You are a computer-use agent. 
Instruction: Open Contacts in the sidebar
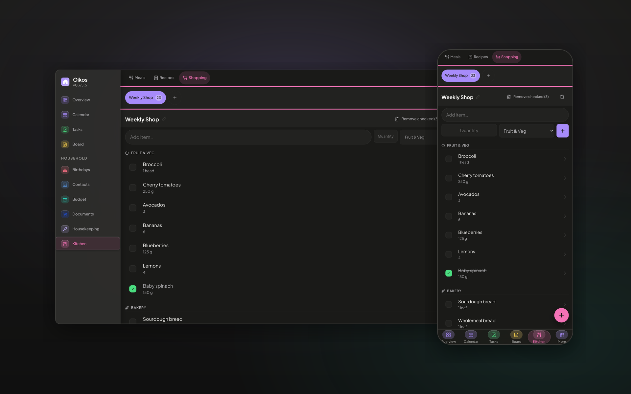tap(87, 185)
